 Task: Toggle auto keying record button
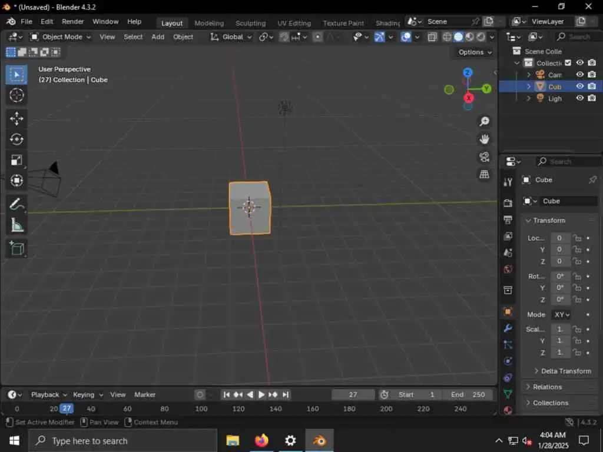pos(200,395)
